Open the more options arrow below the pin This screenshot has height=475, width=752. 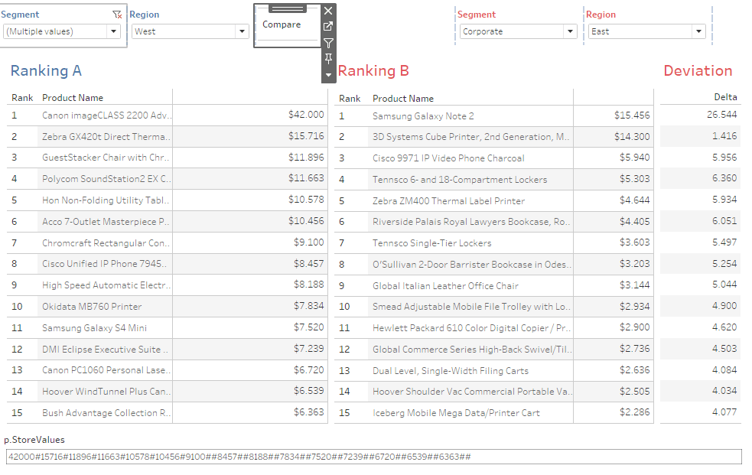328,75
